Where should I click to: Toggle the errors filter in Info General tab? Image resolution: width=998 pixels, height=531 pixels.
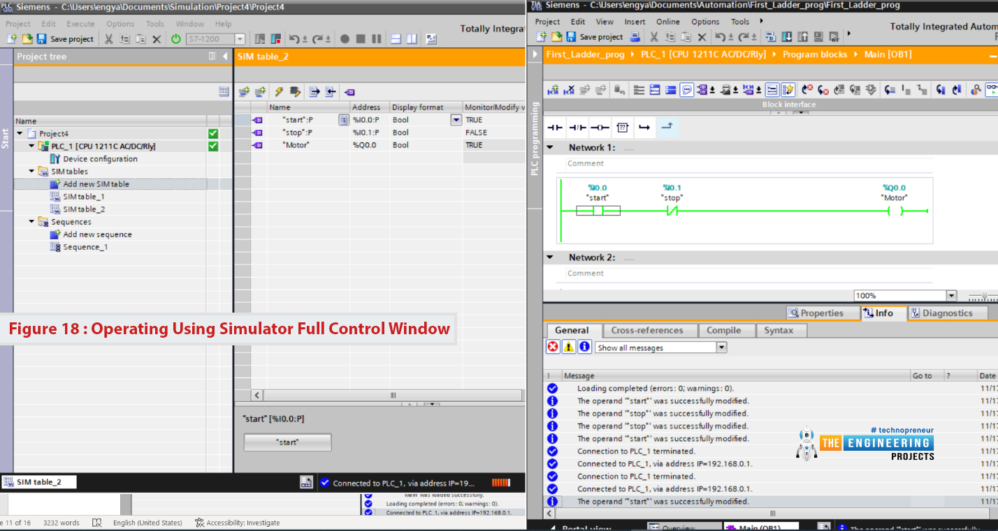[x=553, y=347]
